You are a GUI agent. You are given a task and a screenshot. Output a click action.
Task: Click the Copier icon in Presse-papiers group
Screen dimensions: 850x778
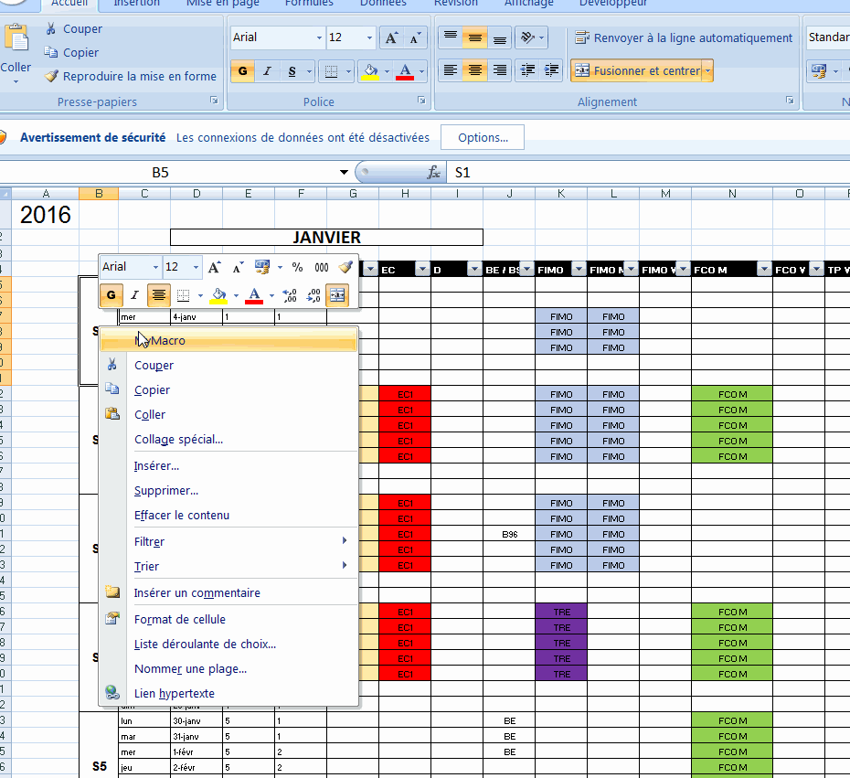(51, 53)
